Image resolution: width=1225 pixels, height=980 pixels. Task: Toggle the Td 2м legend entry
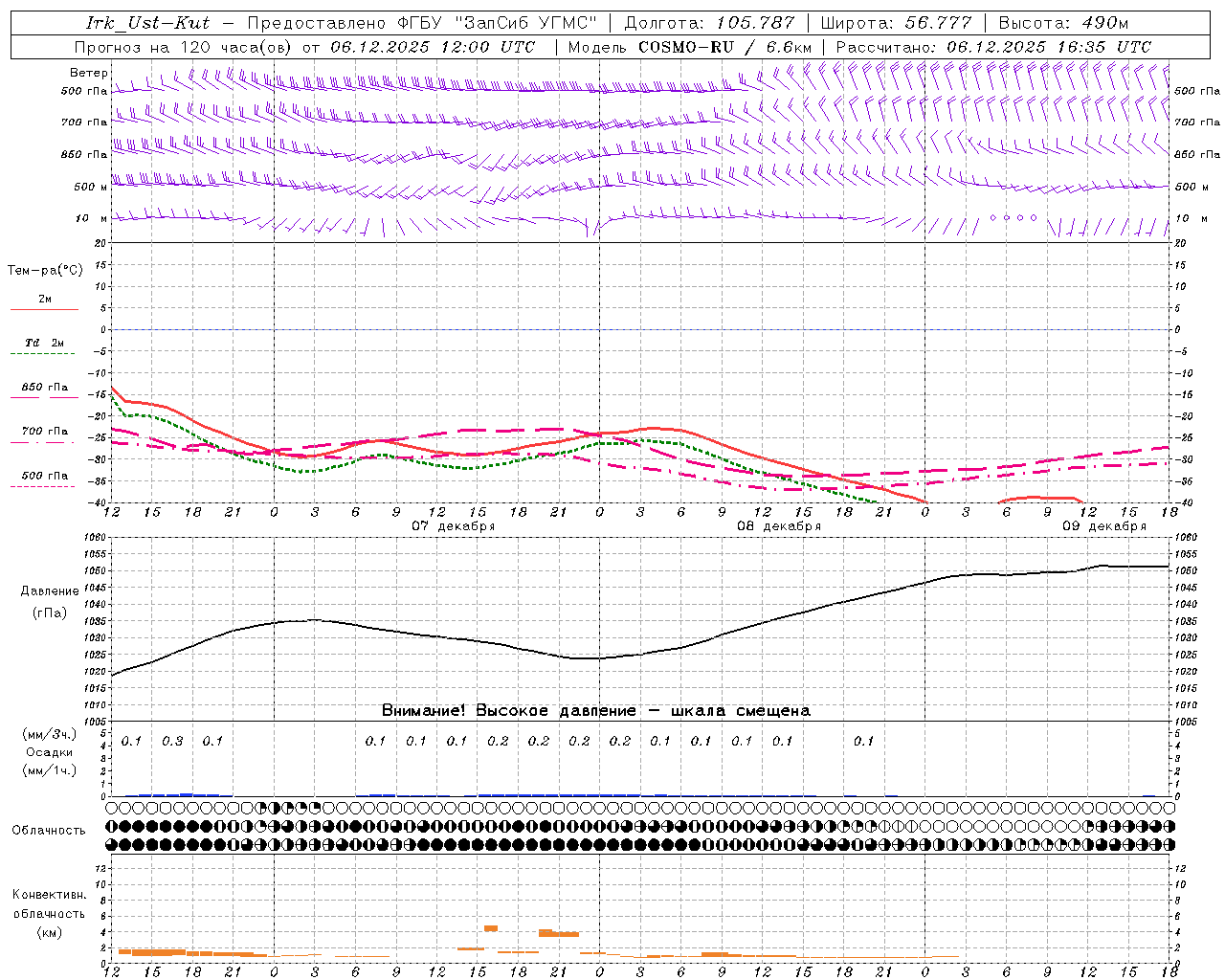coord(44,343)
